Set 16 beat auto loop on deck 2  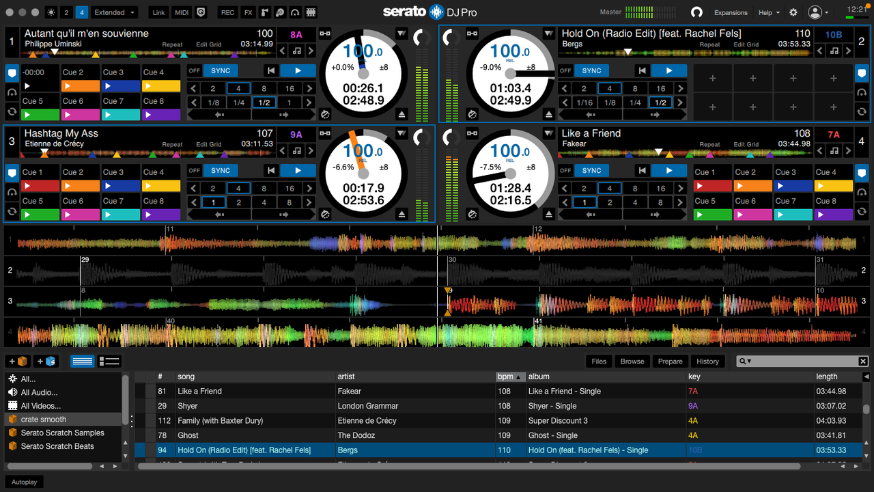(x=660, y=88)
